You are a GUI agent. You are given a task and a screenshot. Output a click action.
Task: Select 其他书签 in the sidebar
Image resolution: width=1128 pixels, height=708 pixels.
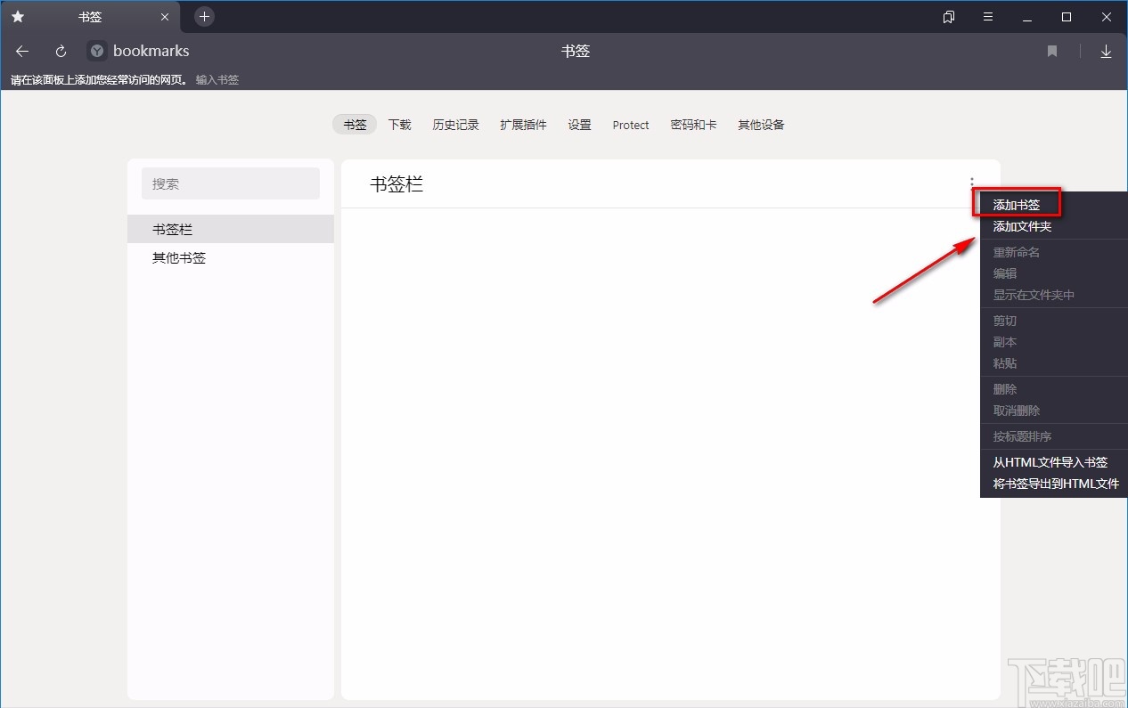(178, 257)
